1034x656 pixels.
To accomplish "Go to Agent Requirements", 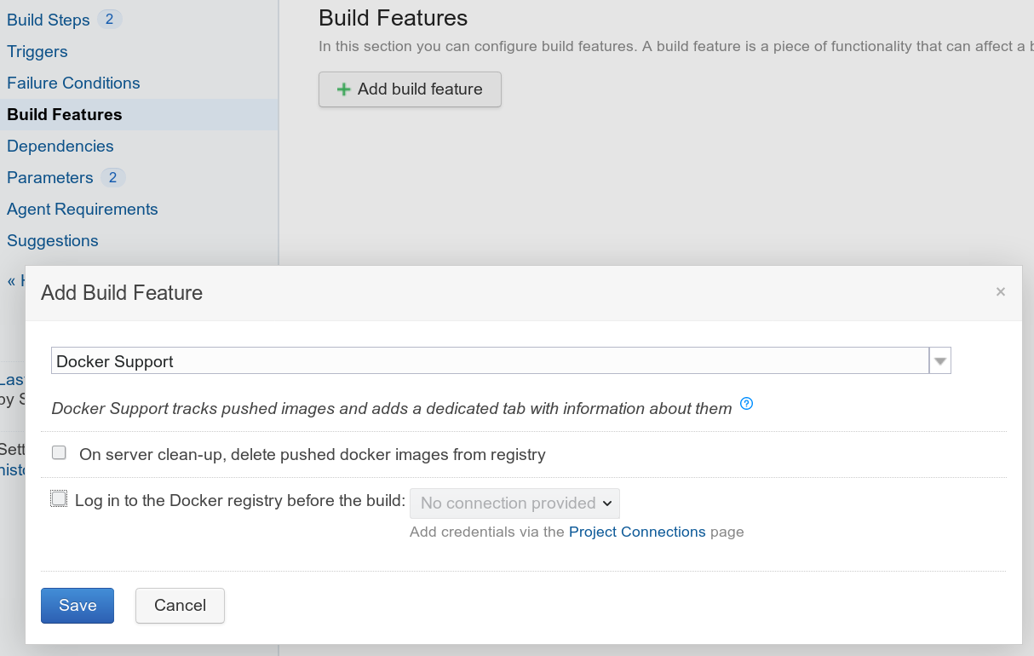I will [x=83, y=209].
